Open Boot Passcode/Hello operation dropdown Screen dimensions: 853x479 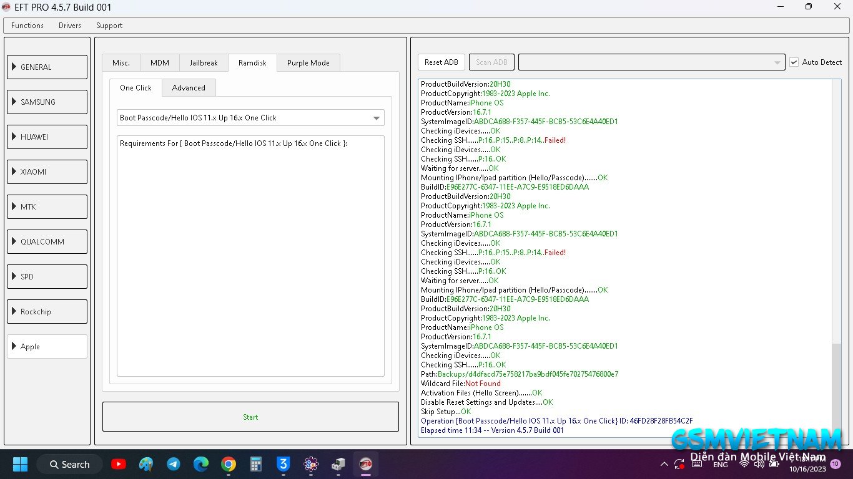[250, 118]
